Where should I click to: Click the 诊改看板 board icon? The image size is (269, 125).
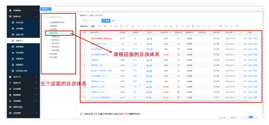(13, 29)
